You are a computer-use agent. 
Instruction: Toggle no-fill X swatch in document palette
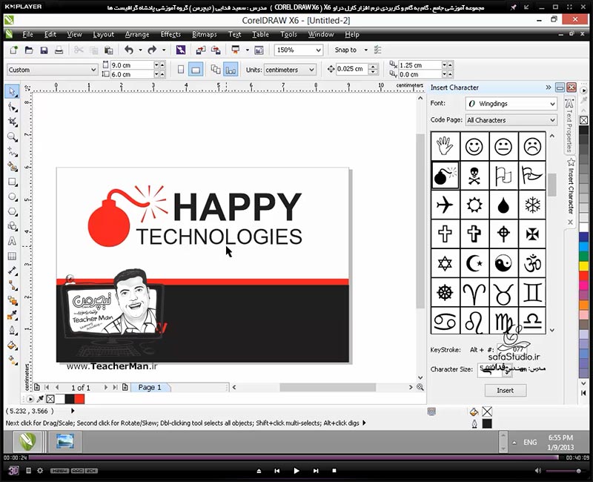[50, 399]
